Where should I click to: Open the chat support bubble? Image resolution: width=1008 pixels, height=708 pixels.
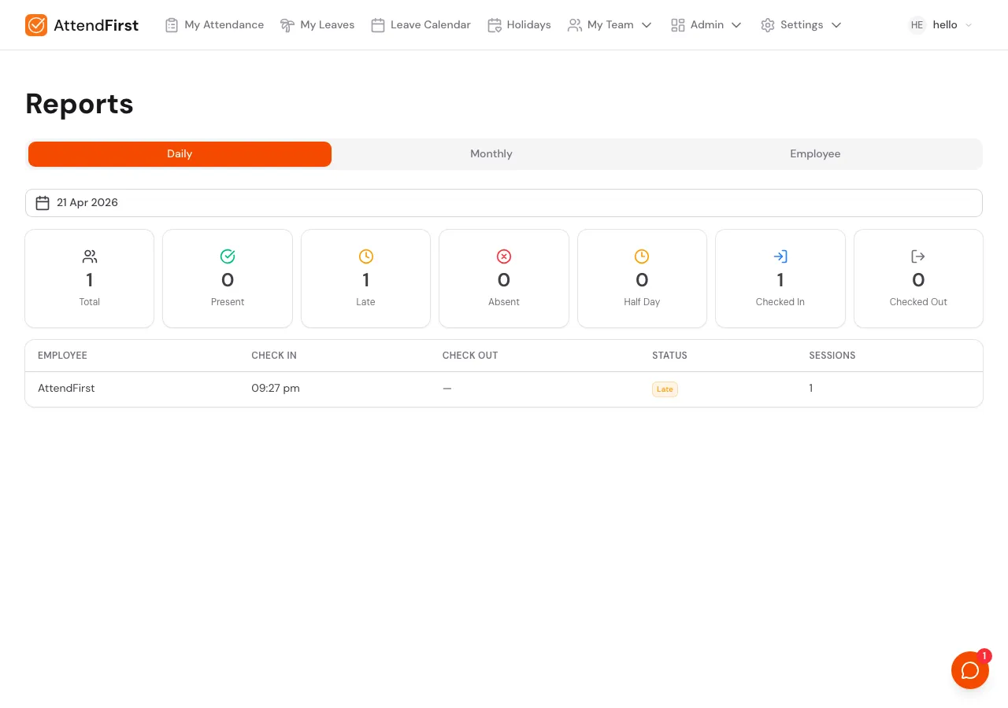click(970, 669)
